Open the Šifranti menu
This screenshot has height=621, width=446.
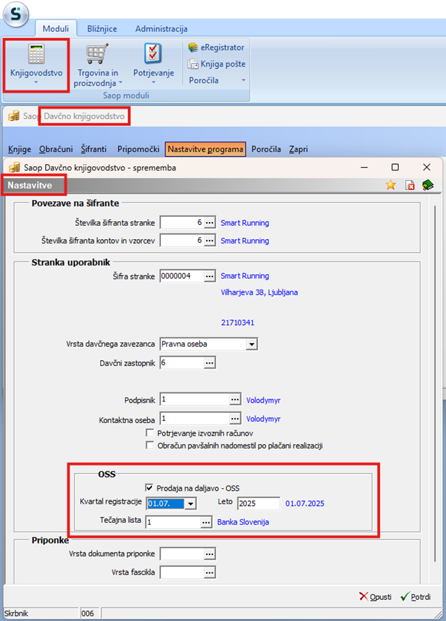[94, 149]
